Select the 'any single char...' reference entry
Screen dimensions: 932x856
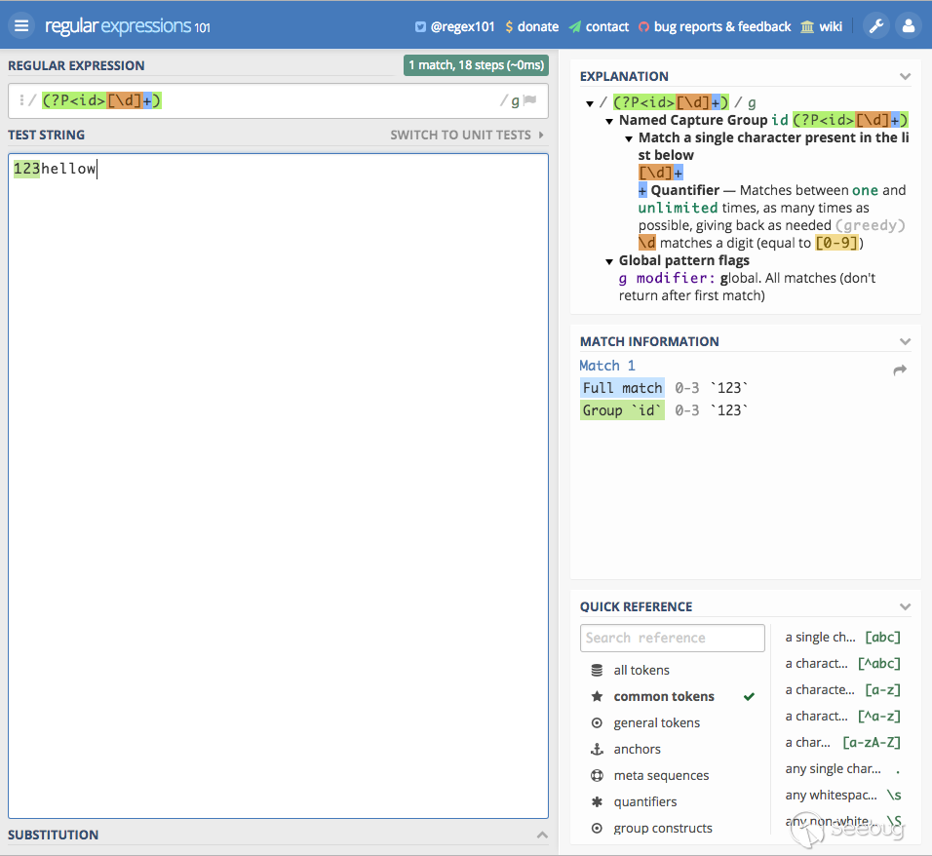(843, 768)
